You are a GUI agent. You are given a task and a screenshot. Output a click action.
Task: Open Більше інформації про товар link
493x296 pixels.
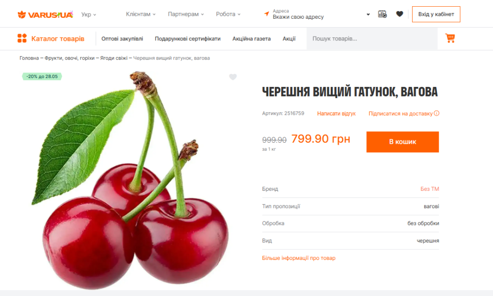298,258
